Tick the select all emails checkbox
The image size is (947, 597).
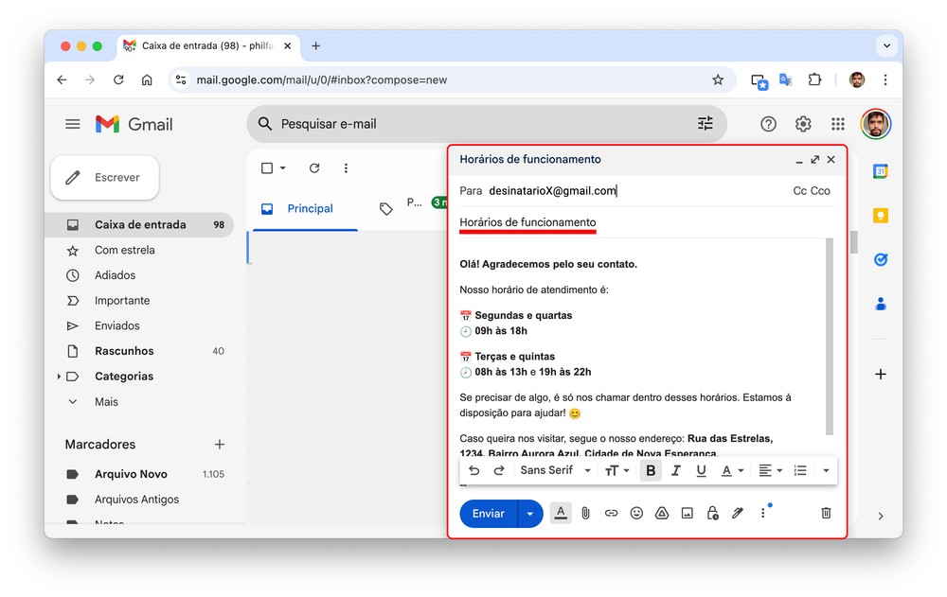(x=267, y=168)
